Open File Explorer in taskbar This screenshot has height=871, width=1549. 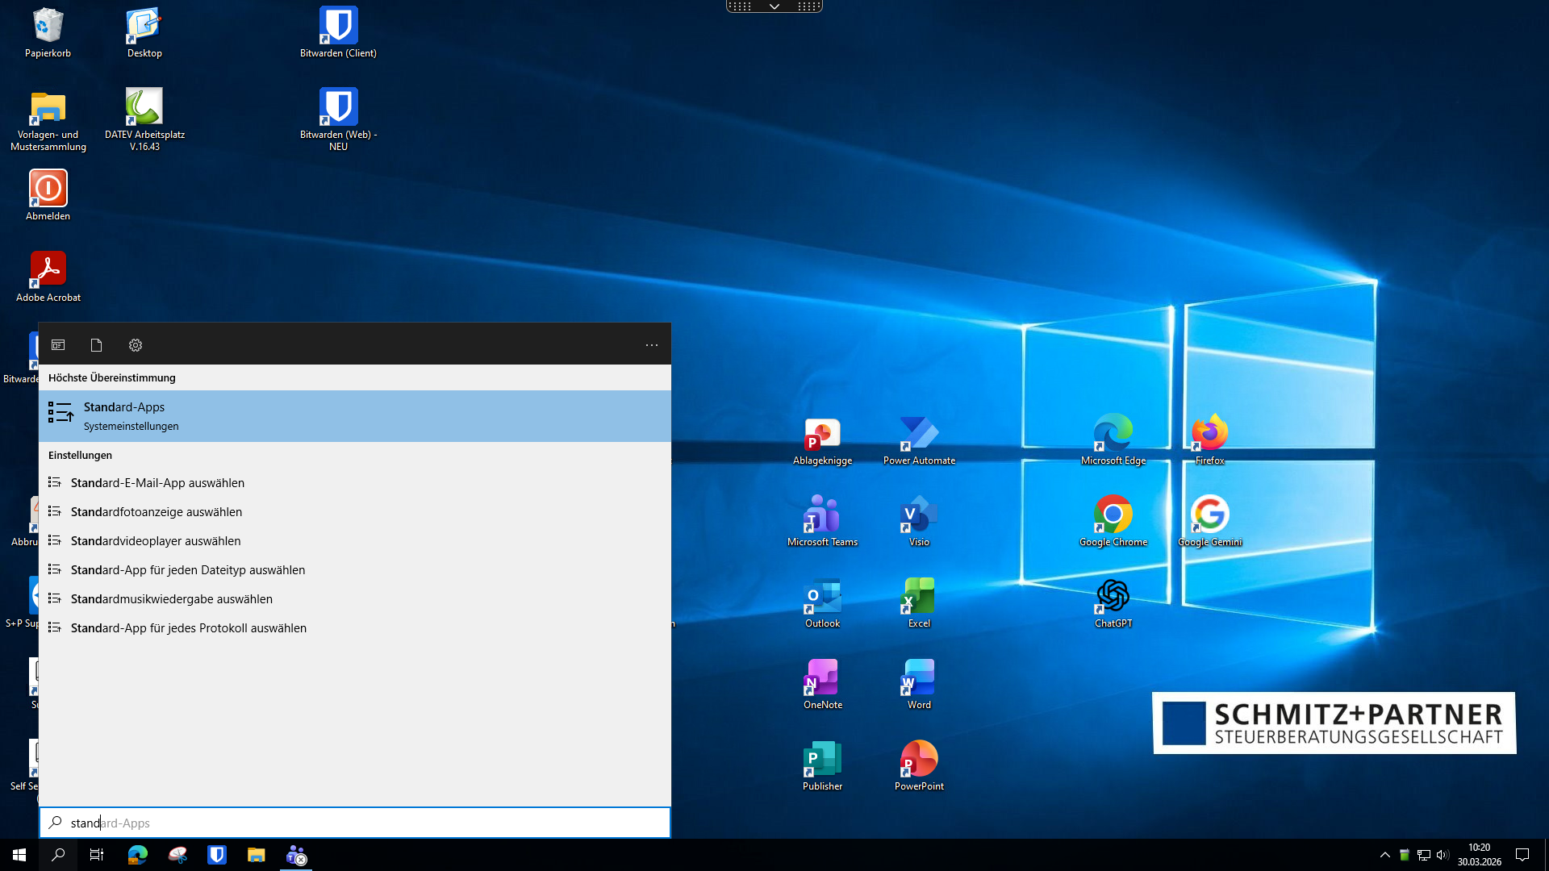coord(257,855)
